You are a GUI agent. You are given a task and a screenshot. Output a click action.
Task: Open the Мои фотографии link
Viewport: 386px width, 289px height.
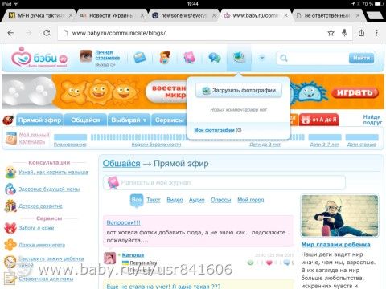pos(214,130)
